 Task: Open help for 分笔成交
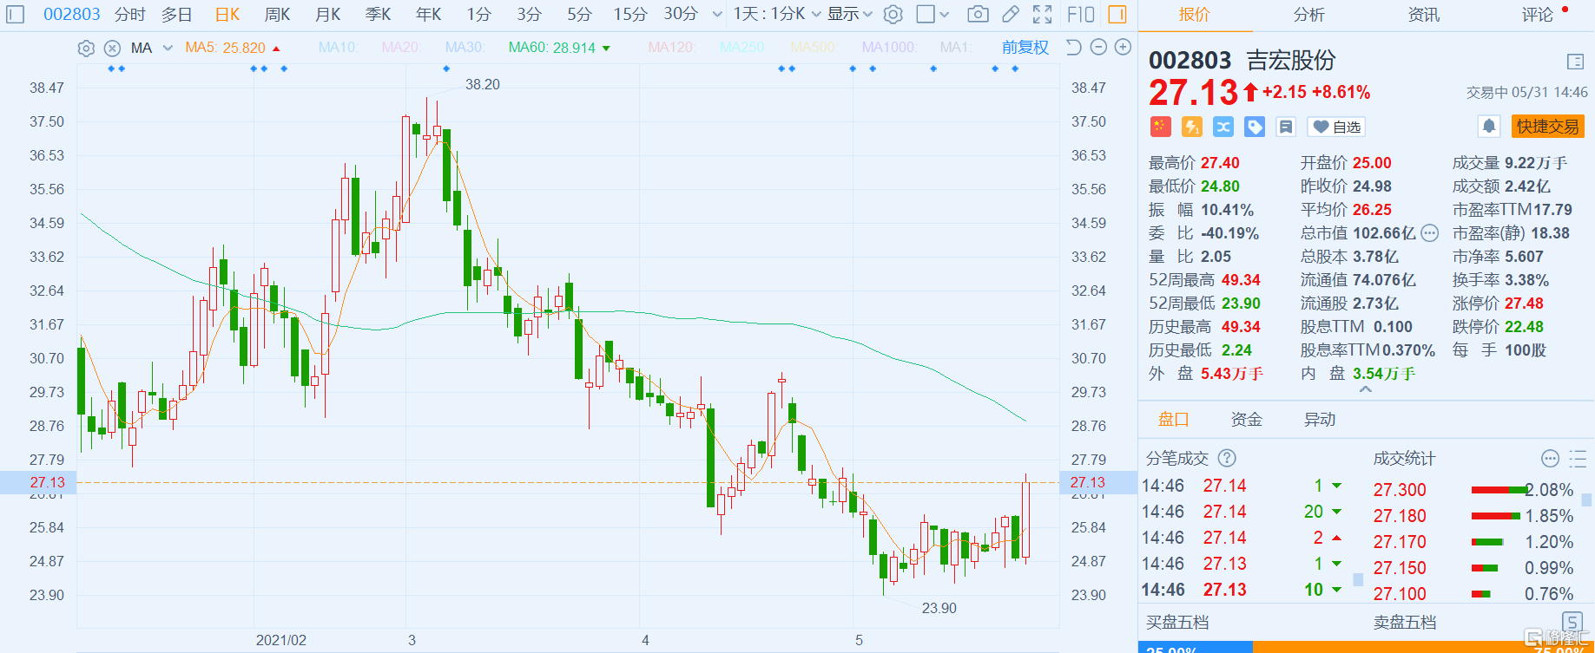coord(1227,458)
